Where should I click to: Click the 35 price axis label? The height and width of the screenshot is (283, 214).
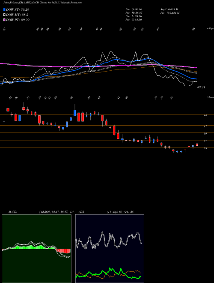point(205,148)
